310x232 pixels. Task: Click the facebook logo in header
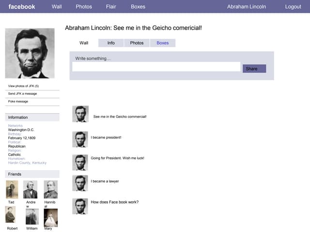22,7
